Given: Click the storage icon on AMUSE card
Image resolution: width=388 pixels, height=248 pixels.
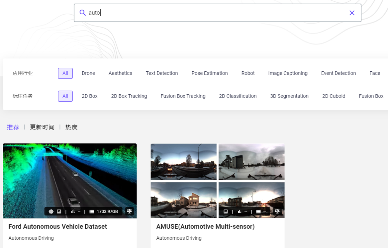Looking at the screenshot, I should click(258, 211).
